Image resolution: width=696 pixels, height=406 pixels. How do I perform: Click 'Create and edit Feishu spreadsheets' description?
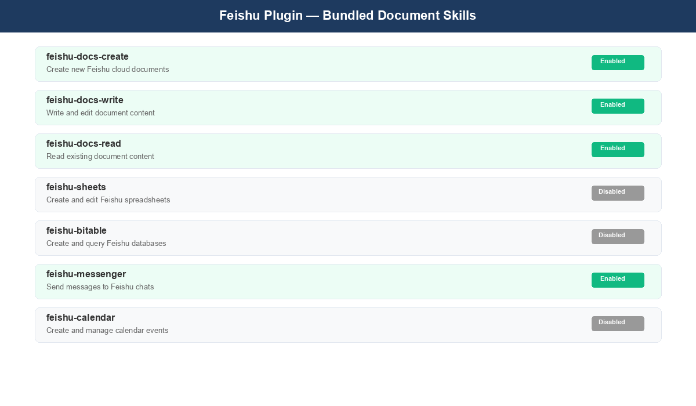[108, 200]
